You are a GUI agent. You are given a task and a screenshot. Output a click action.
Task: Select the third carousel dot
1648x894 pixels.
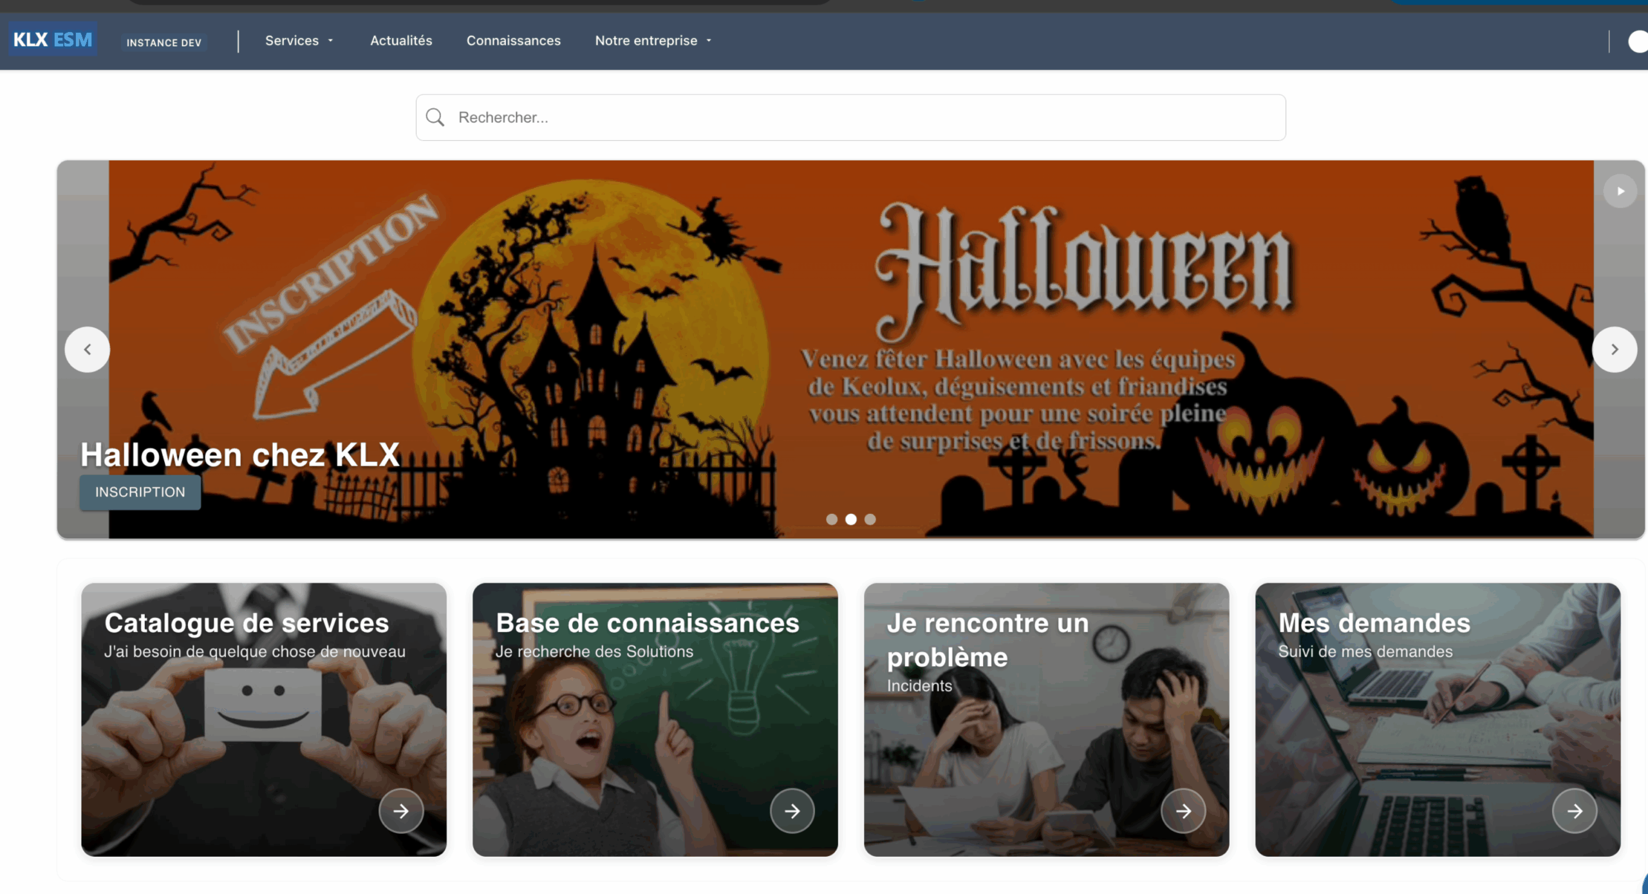click(870, 519)
